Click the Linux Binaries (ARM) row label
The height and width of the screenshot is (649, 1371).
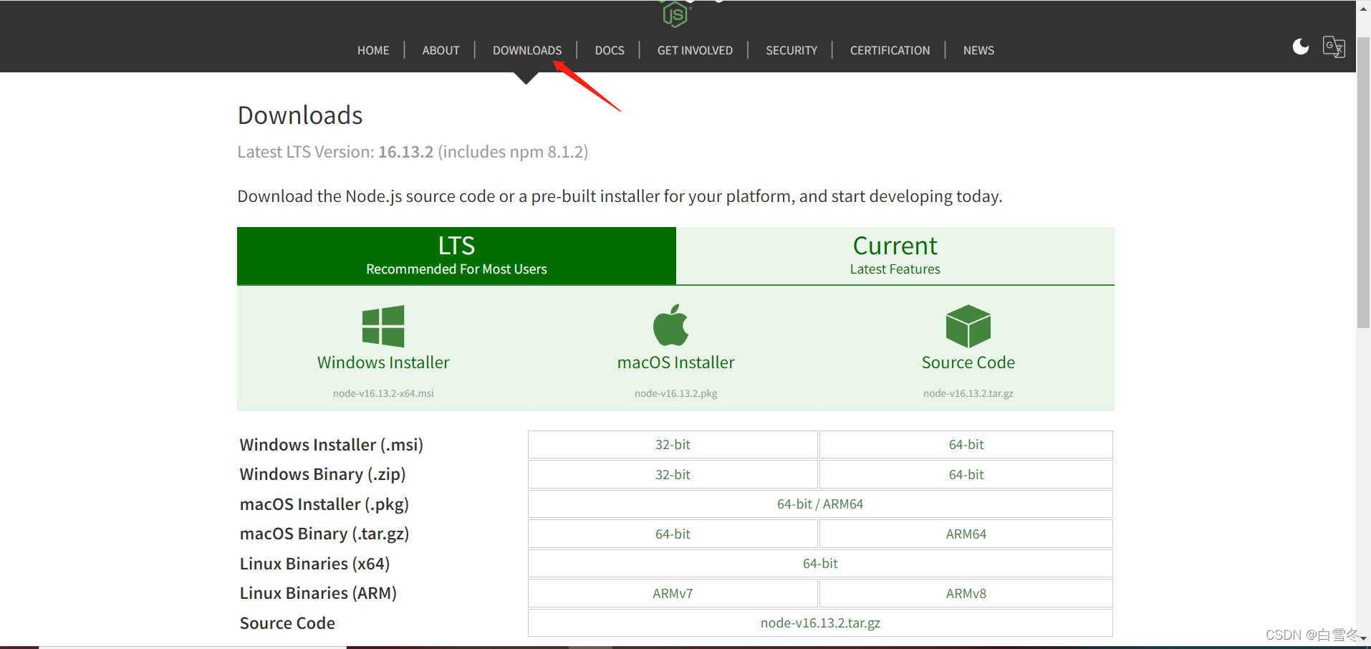click(318, 593)
